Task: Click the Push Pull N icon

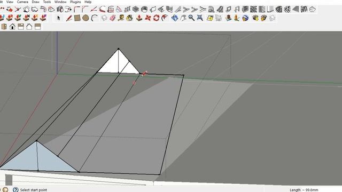Action: click(x=27, y=18)
